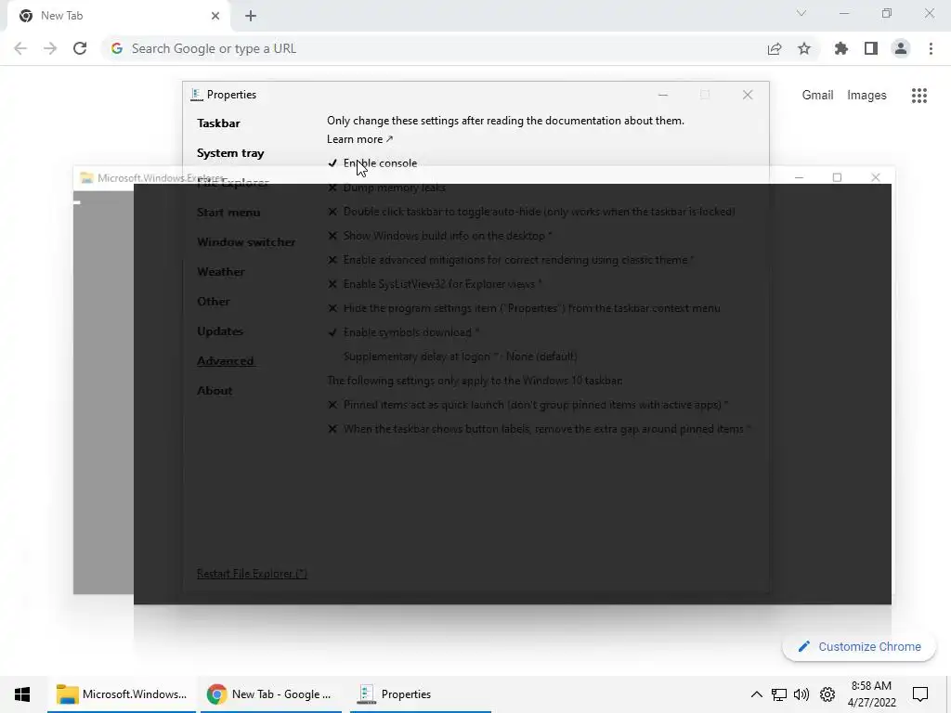Open the Gmail link
This screenshot has width=951, height=713.
coord(817,96)
